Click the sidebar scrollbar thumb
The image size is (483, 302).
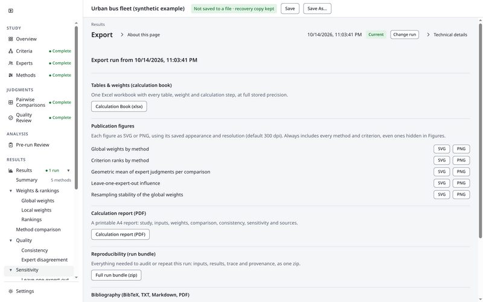[x=76, y=108]
